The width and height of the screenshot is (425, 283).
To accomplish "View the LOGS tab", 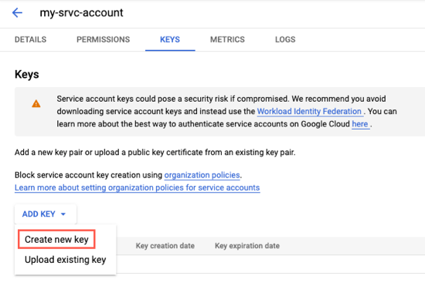I will pos(285,39).
